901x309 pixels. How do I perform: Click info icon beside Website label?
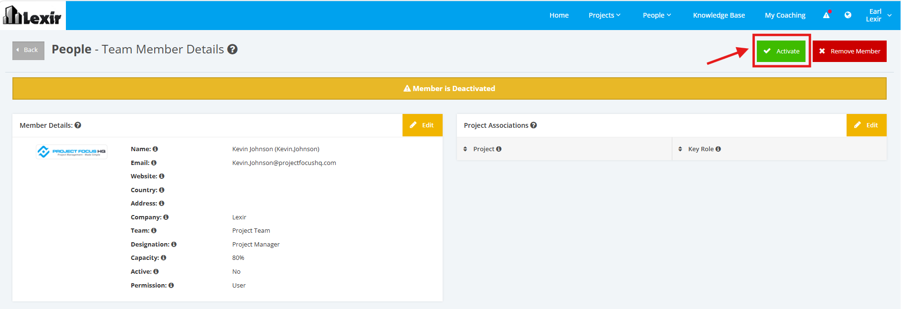click(x=161, y=176)
